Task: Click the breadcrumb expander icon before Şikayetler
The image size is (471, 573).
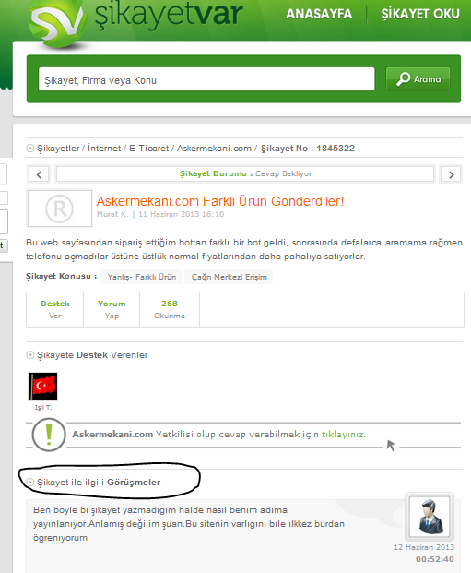Action: tap(30, 149)
